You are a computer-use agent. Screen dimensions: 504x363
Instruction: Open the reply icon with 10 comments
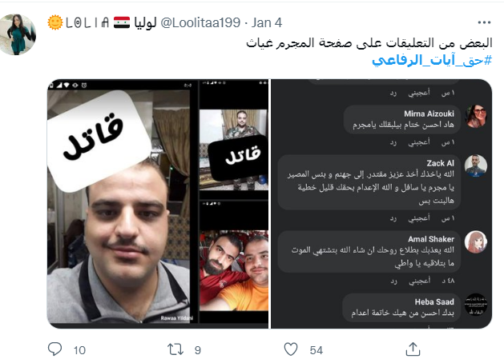[54, 349]
